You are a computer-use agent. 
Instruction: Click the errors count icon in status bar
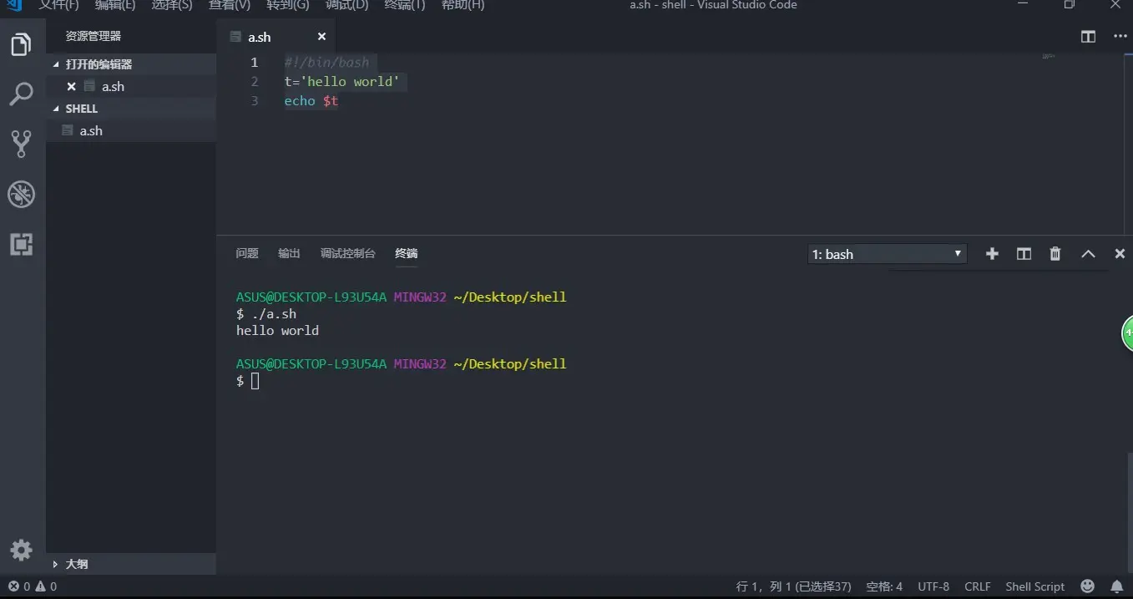18,586
